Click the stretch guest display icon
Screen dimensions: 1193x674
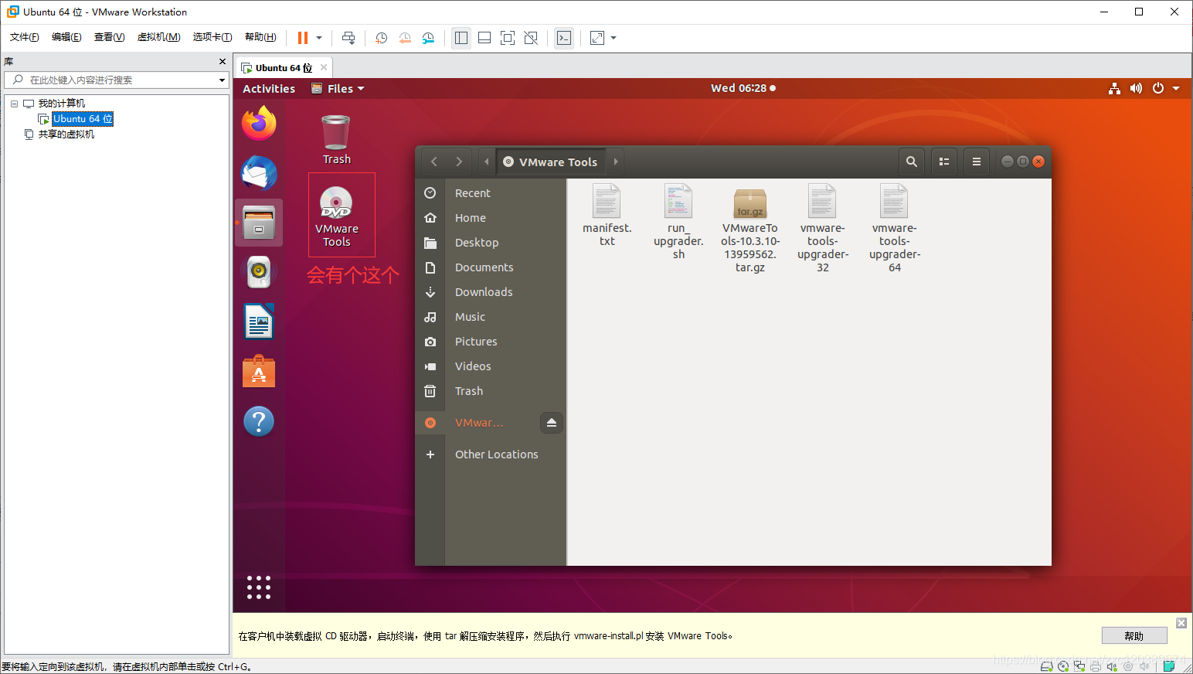[597, 38]
